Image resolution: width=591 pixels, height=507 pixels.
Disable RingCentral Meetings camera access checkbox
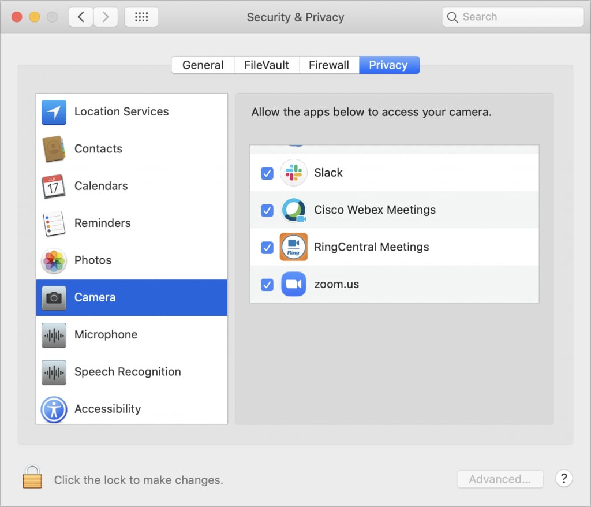click(267, 247)
